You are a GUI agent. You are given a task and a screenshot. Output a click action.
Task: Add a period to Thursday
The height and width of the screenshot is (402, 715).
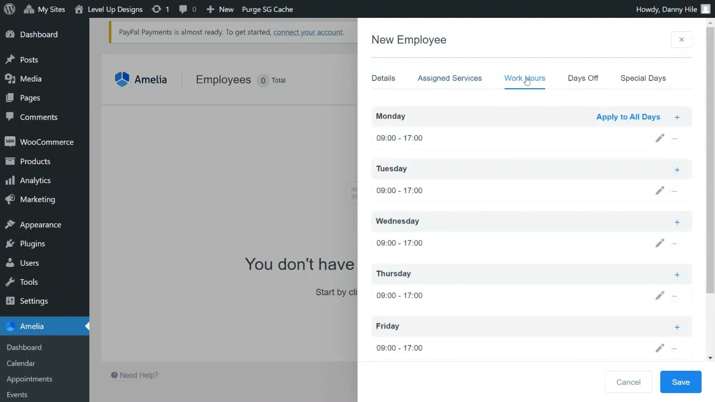[x=677, y=275]
